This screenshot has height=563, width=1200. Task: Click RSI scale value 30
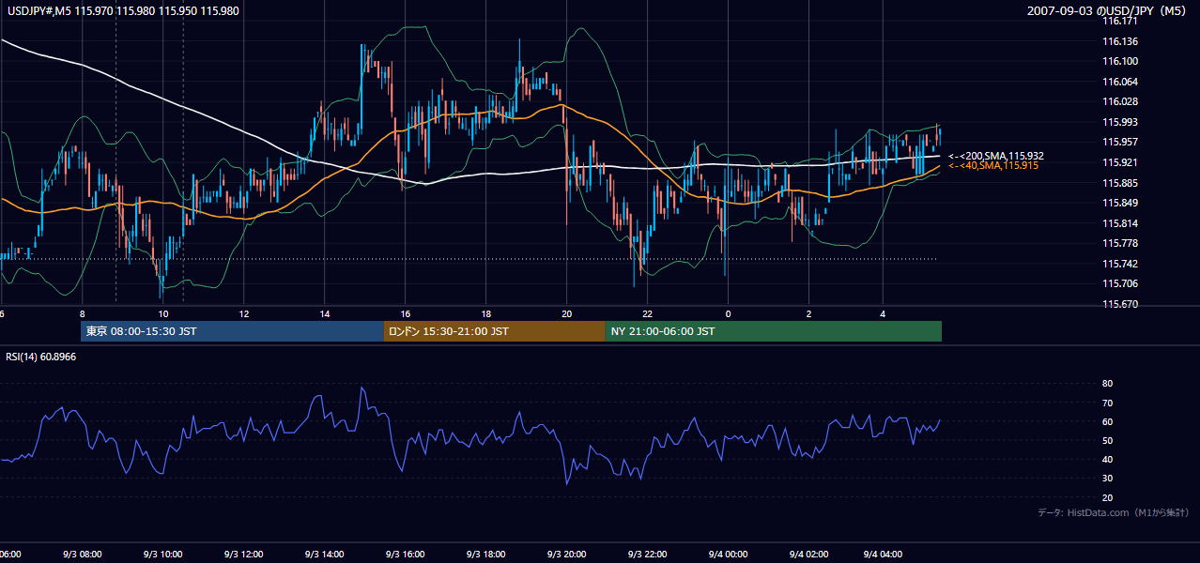(x=1107, y=479)
